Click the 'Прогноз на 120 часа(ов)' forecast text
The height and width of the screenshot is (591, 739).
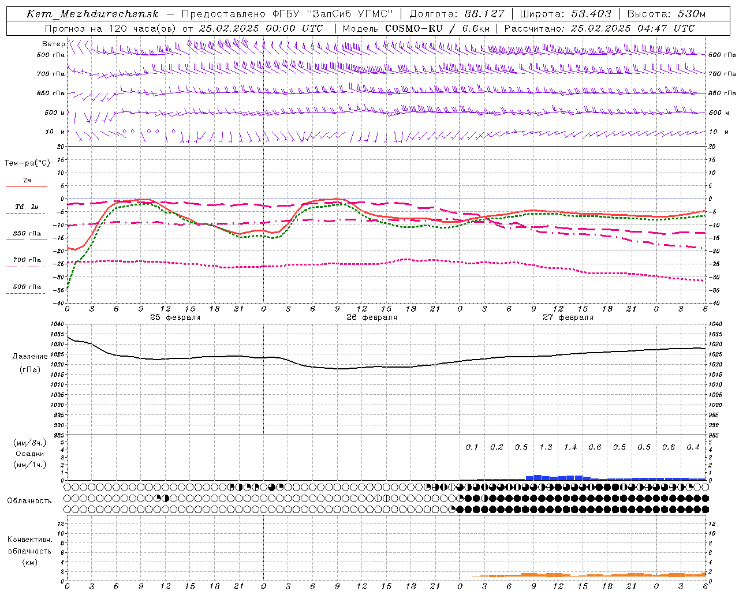coord(111,28)
